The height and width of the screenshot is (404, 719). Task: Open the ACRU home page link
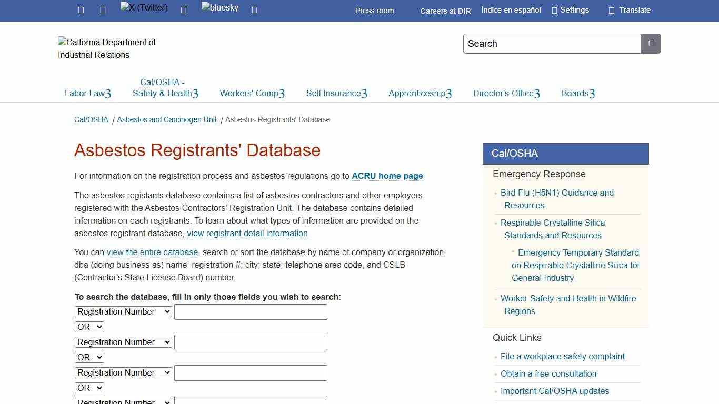(387, 176)
